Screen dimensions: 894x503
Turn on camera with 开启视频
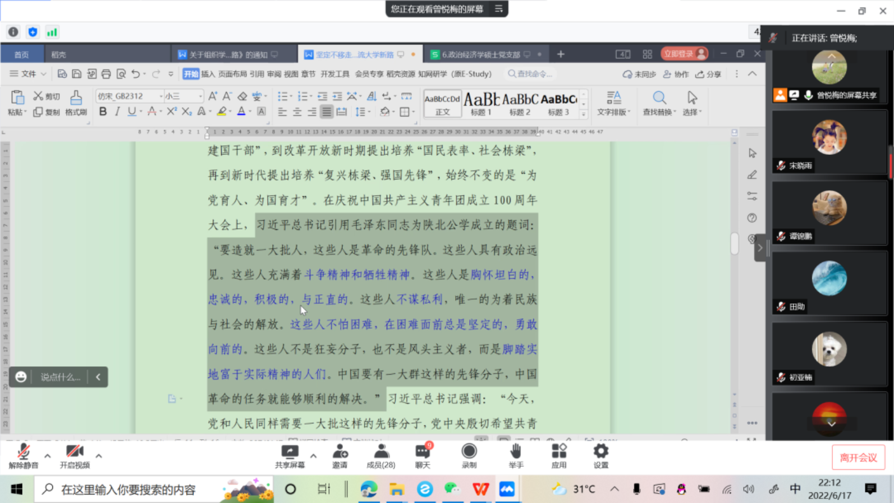pyautogui.click(x=75, y=456)
